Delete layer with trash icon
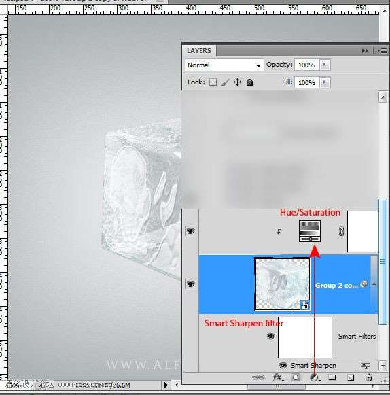Viewport: 390px width, 395px height. (369, 377)
